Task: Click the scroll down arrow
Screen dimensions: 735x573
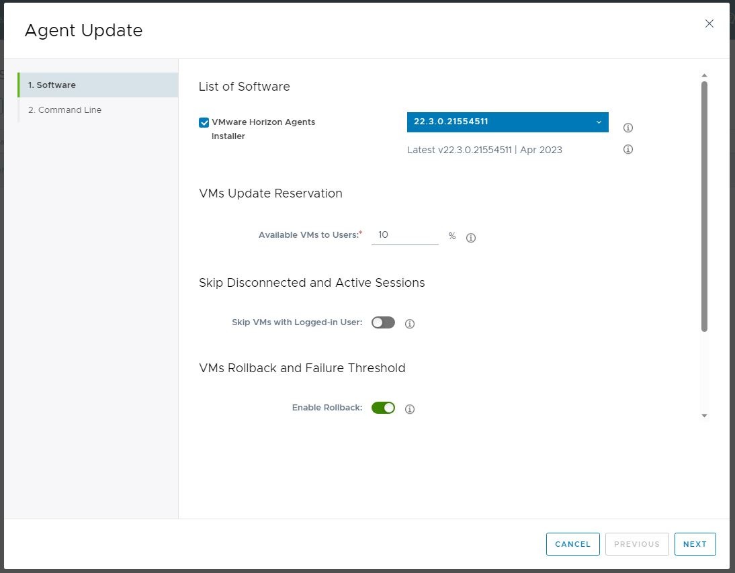Action: [x=704, y=416]
